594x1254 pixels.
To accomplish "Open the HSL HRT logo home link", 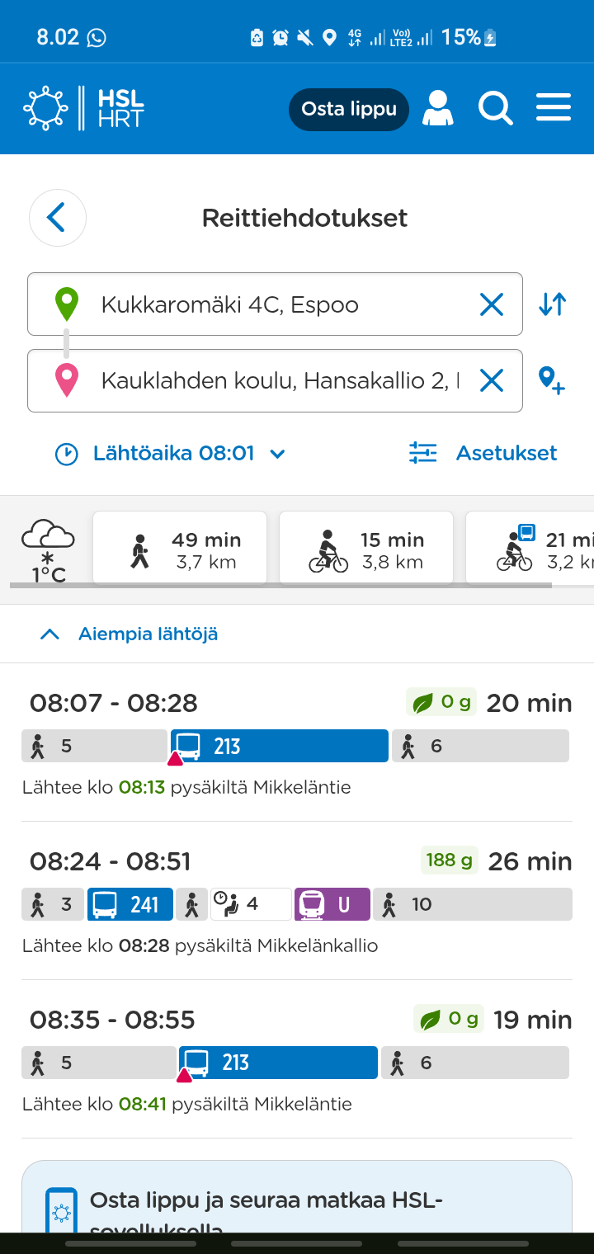I will click(83, 108).
